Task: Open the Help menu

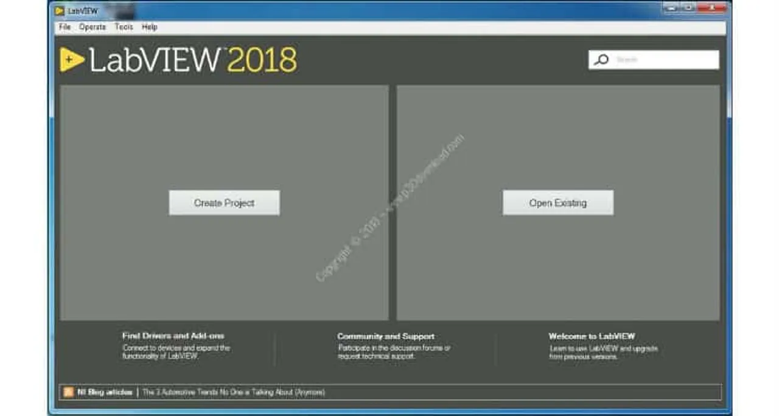Action: (x=150, y=27)
